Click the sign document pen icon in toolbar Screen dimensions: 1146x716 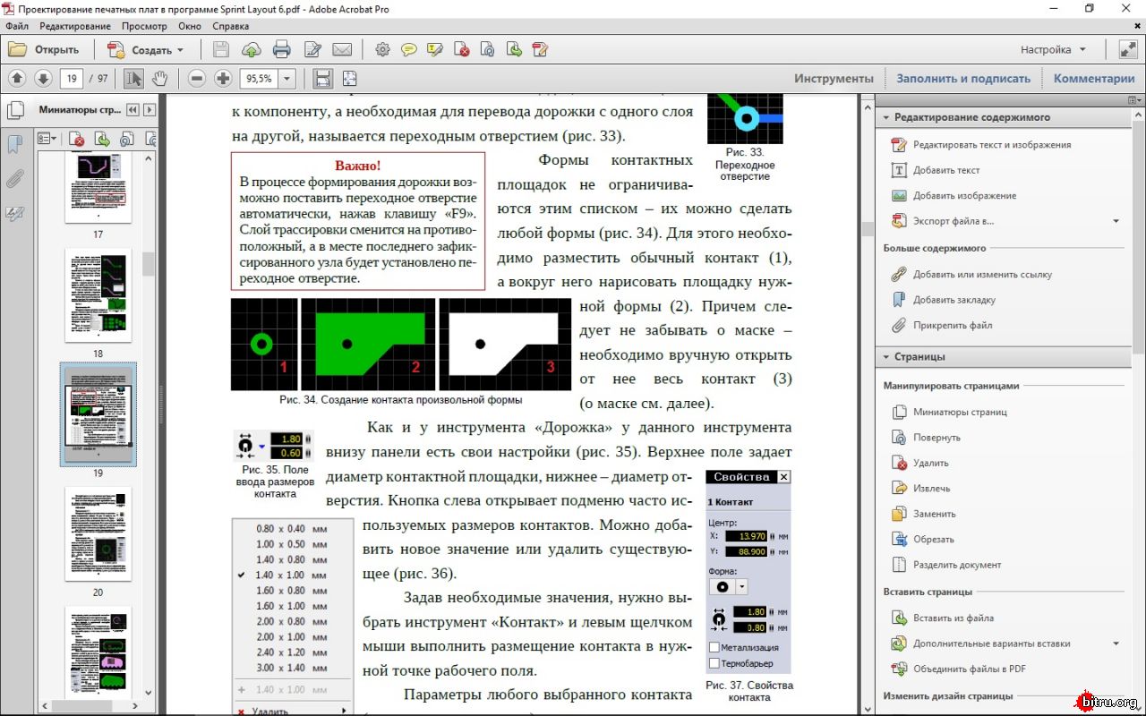pyautogui.click(x=540, y=49)
